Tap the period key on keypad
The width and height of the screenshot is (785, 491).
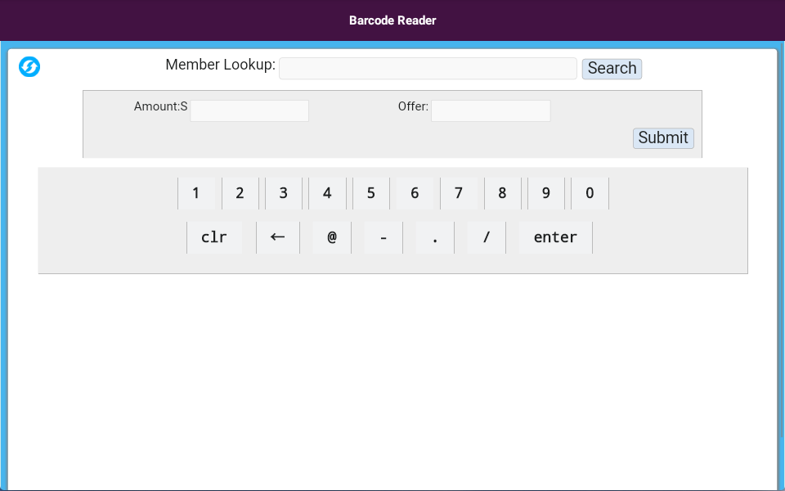coord(435,237)
